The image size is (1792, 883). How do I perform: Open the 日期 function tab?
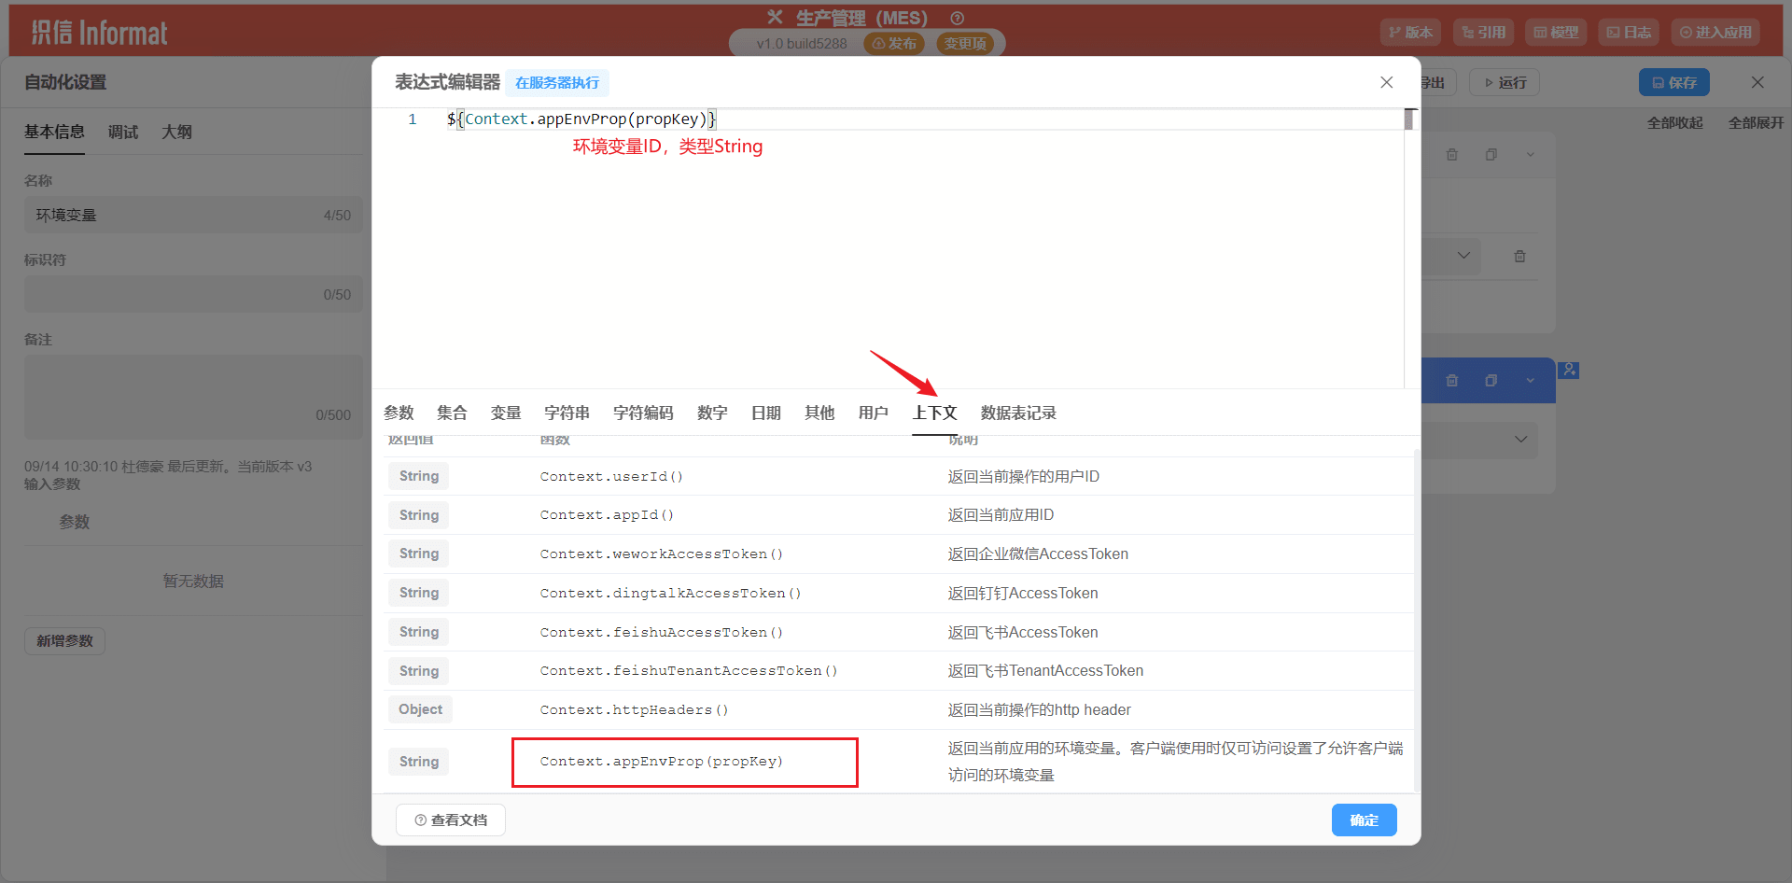pyautogui.click(x=765, y=413)
